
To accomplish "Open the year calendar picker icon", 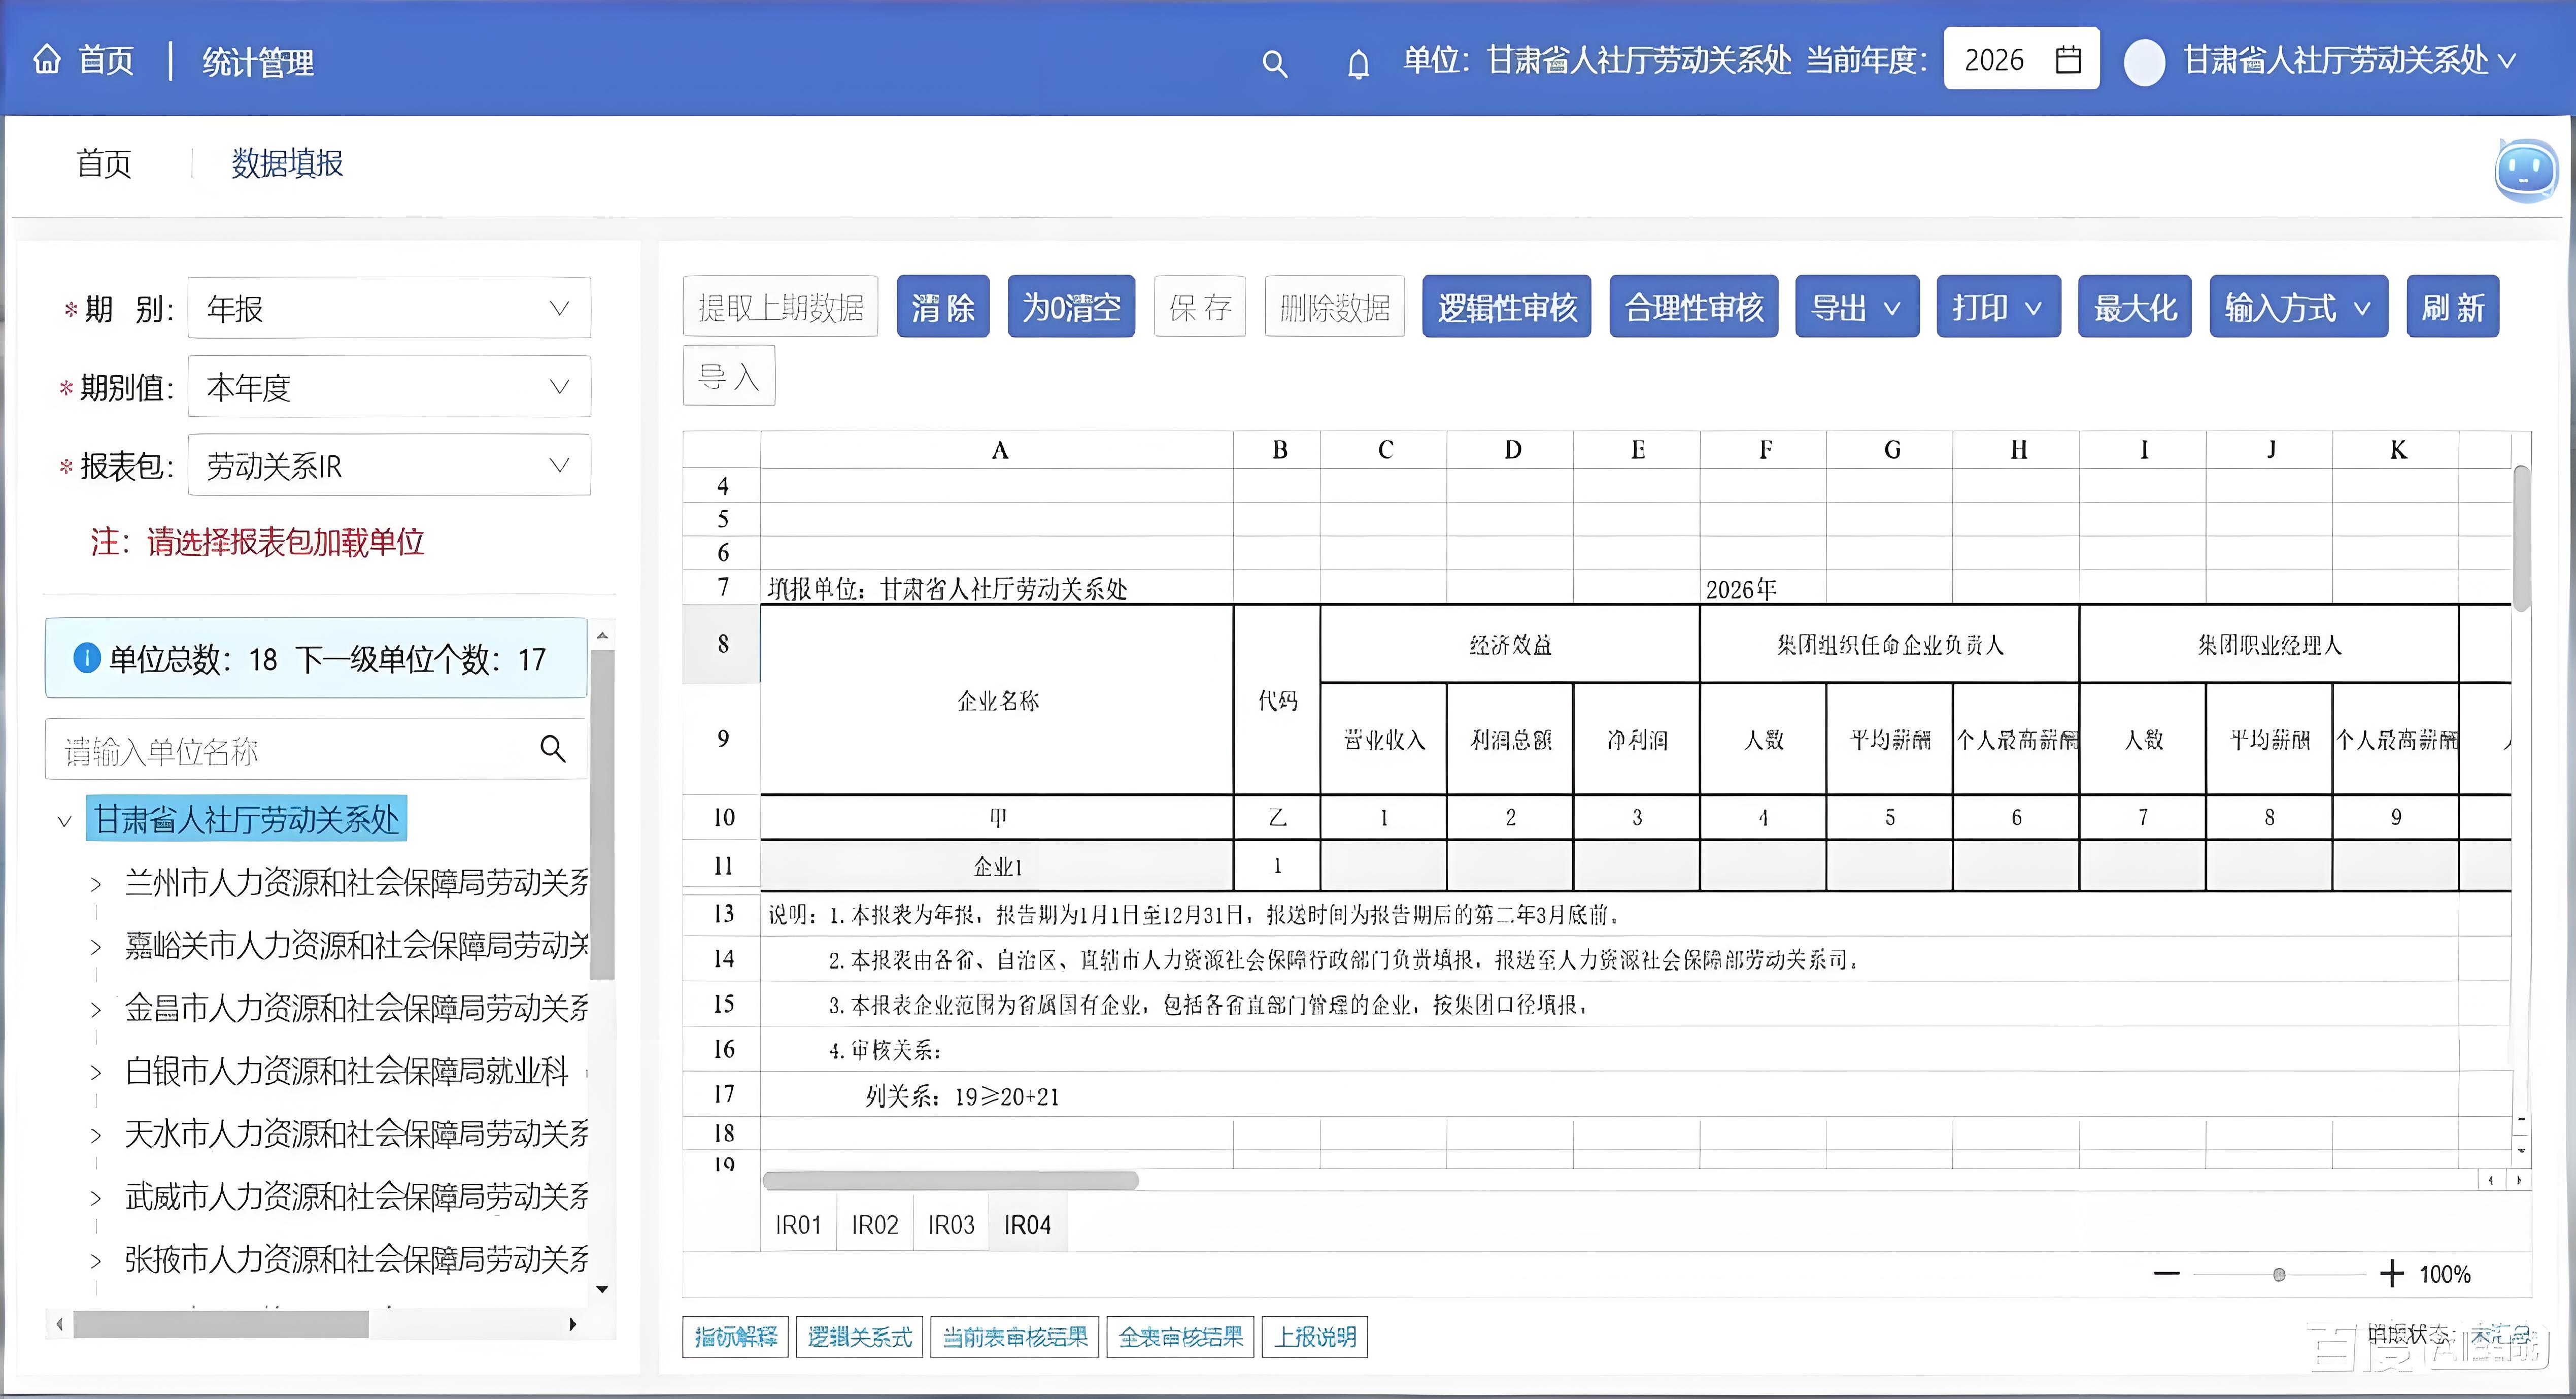I will 2068,59.
